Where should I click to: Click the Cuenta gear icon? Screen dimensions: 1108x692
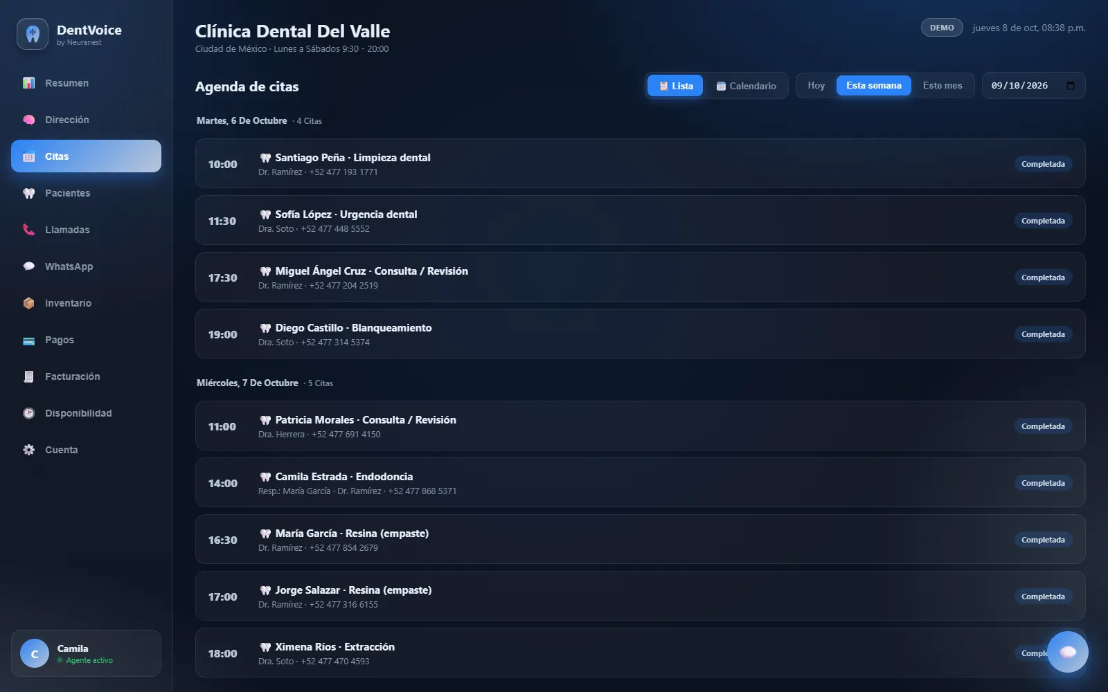coord(28,450)
